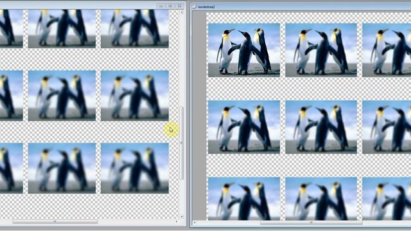Click the scroll-down arrow in left window
The image size is (411, 231).
182,217
